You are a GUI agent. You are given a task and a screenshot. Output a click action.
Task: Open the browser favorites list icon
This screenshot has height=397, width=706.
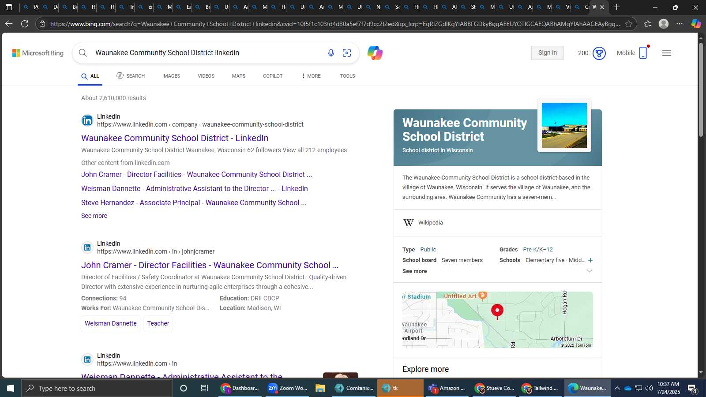(x=648, y=24)
